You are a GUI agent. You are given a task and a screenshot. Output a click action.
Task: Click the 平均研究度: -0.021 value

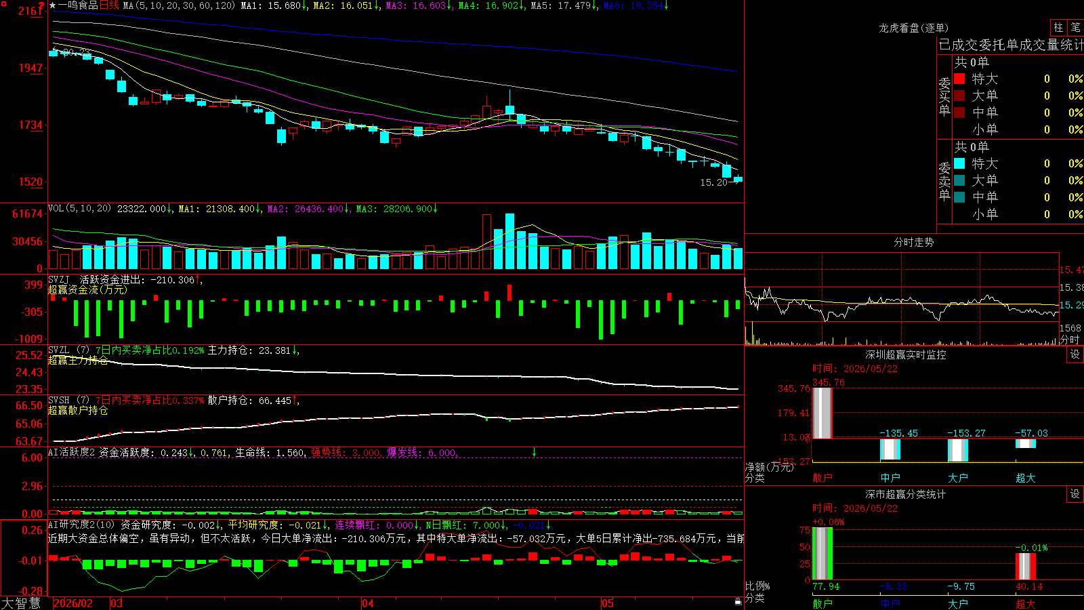(x=274, y=525)
